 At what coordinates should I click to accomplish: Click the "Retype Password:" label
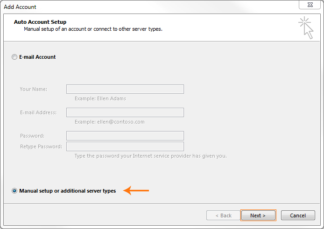click(x=41, y=146)
